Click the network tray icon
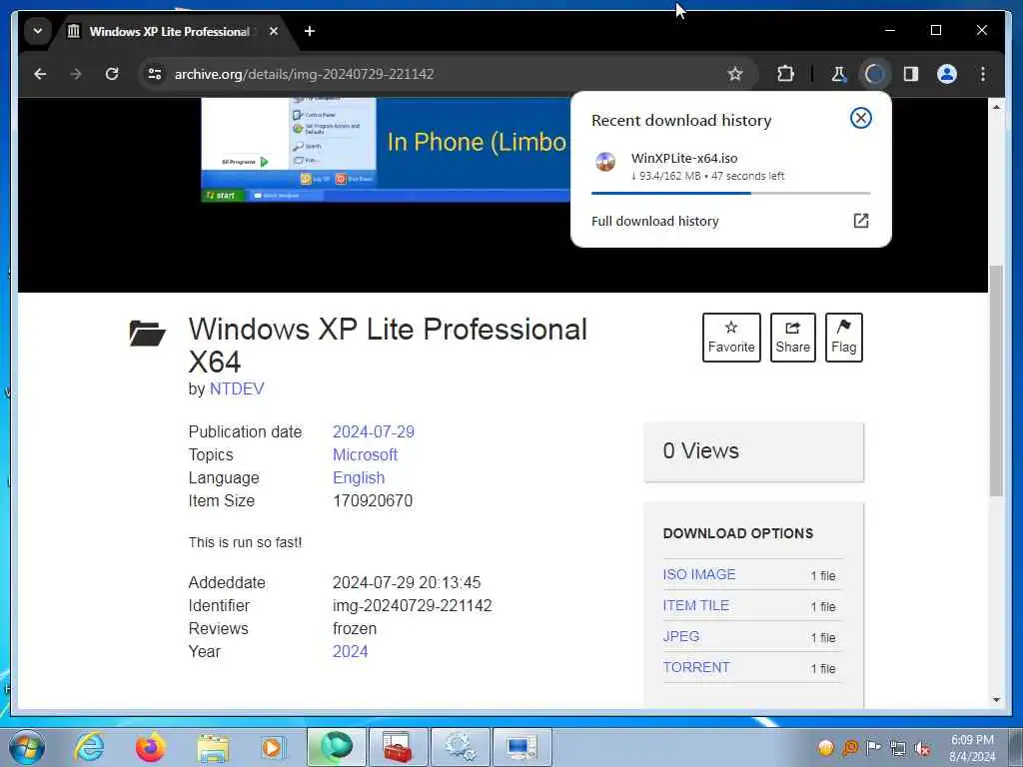1023x767 pixels. (898, 748)
